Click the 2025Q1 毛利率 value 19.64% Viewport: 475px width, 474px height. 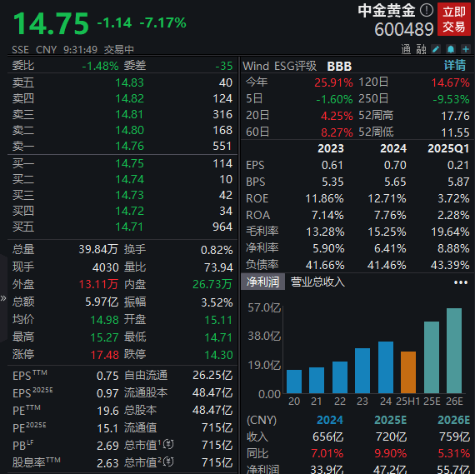coord(450,232)
